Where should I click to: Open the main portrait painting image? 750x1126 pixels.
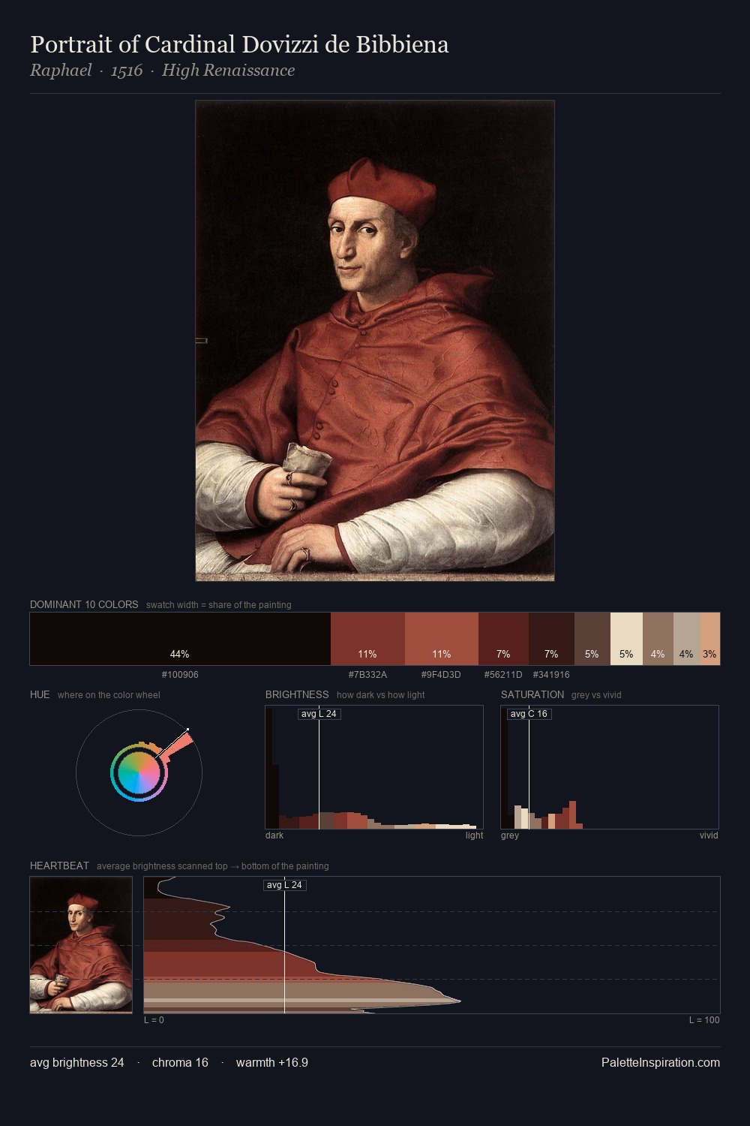(375, 341)
